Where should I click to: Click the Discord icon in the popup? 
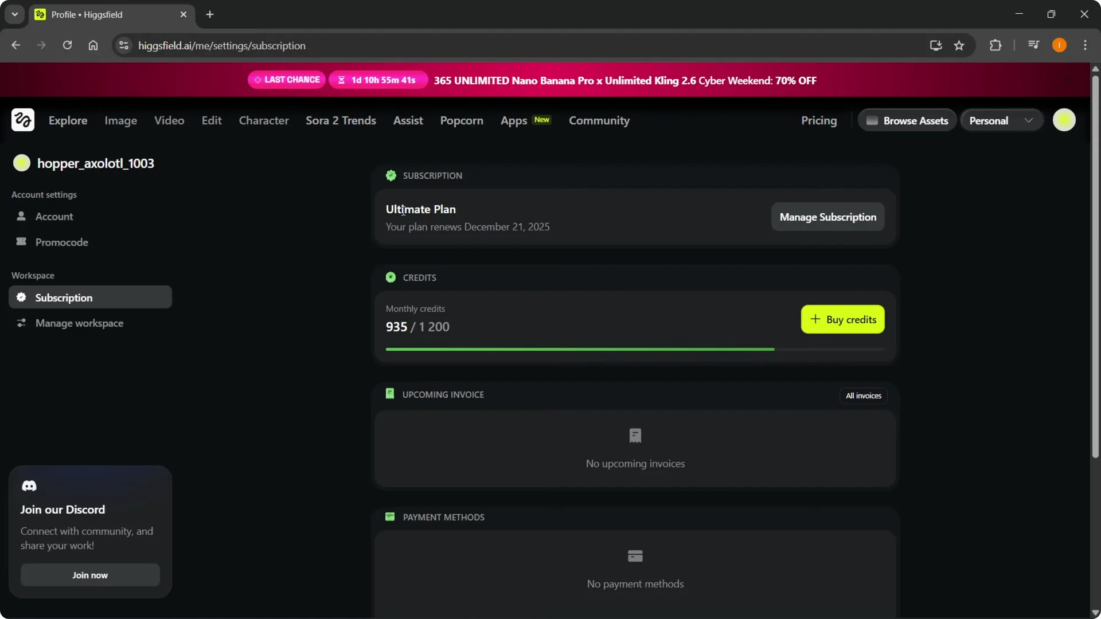point(29,485)
